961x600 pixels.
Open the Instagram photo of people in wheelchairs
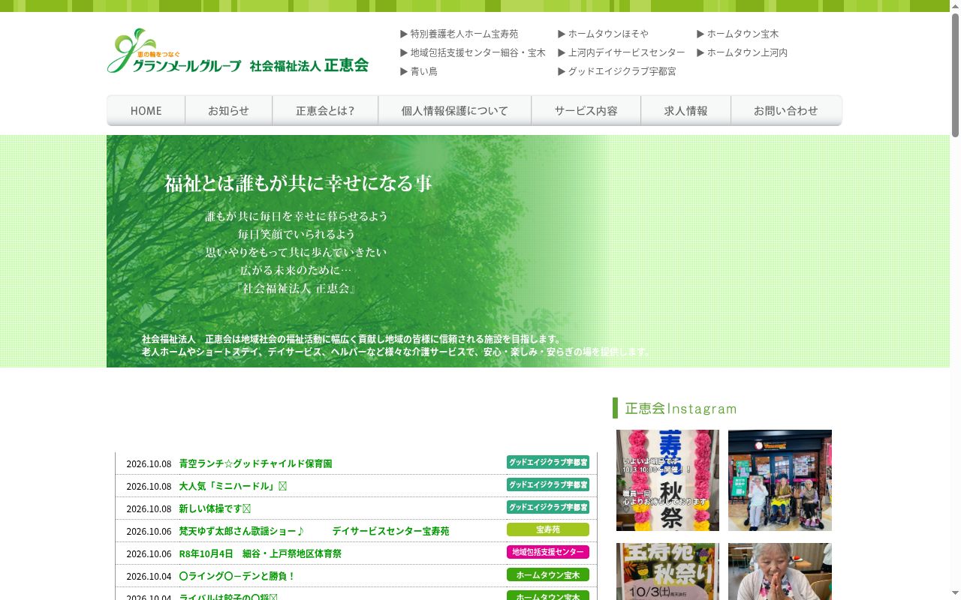pos(780,480)
